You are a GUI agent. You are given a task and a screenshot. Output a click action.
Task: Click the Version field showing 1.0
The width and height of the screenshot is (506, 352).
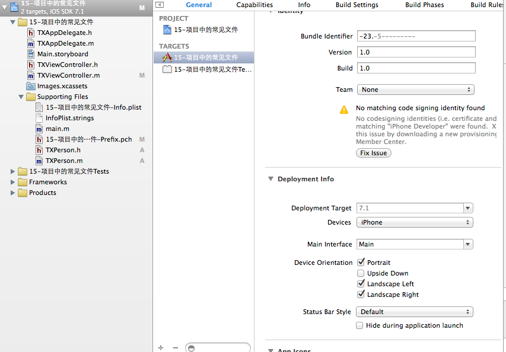(x=416, y=52)
